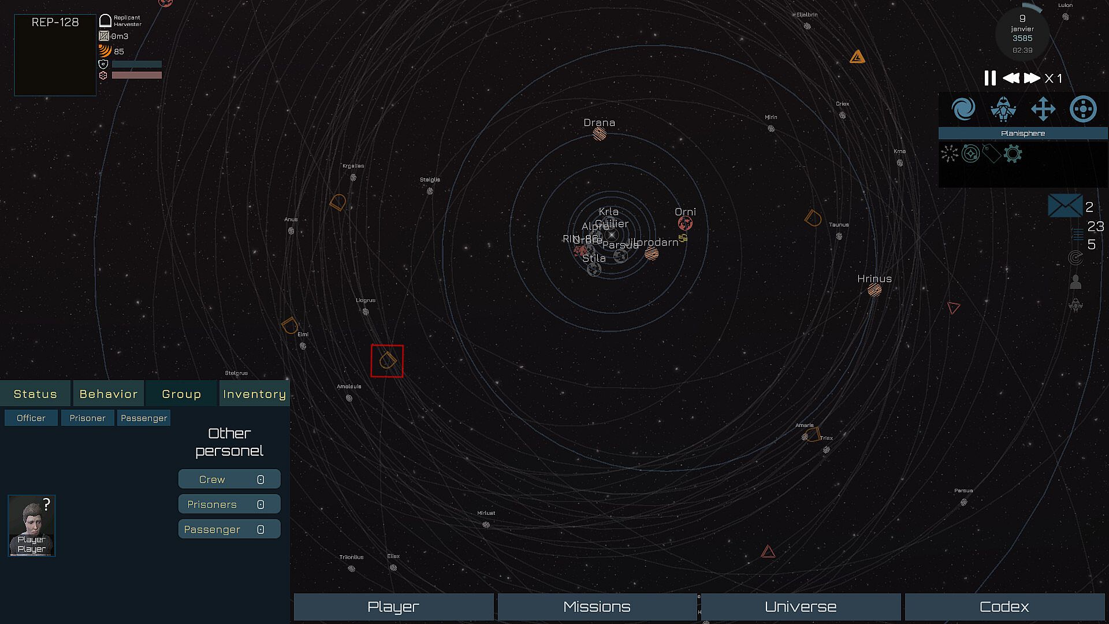Expand the Prisoners personnel list

tap(229, 504)
